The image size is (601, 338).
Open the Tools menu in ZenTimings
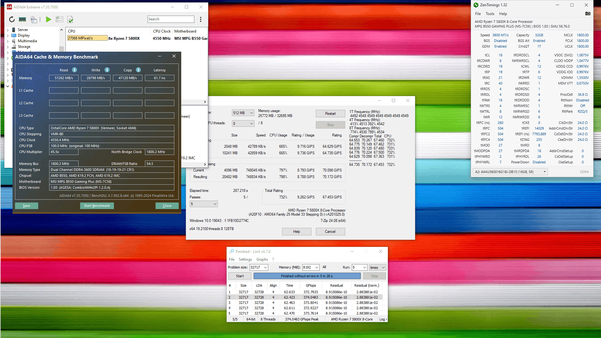[490, 14]
